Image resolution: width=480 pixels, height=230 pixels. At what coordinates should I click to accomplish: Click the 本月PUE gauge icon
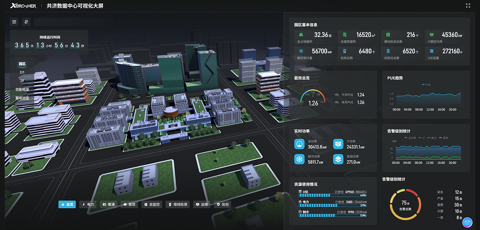point(337,103)
